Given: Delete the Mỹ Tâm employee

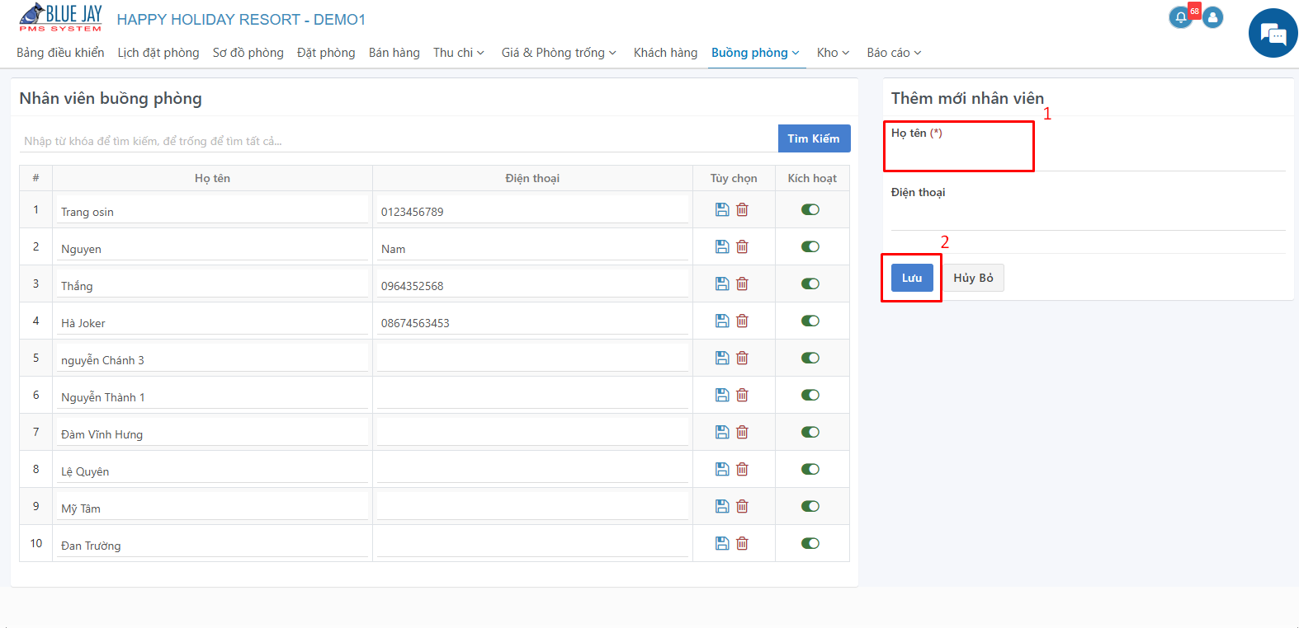Looking at the screenshot, I should [x=742, y=506].
